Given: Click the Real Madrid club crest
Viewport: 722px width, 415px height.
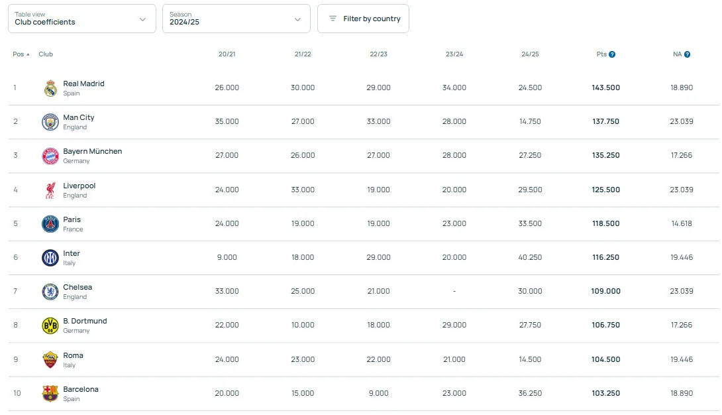Looking at the screenshot, I should [x=50, y=88].
